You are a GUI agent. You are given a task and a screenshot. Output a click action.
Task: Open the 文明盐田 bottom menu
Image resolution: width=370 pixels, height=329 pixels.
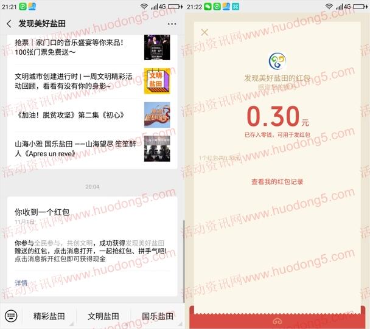[103, 316]
